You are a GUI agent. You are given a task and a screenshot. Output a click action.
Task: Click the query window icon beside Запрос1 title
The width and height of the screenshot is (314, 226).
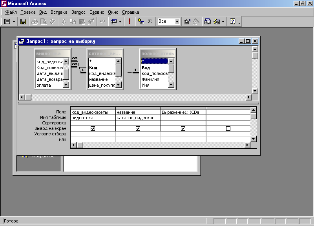click(x=22, y=41)
